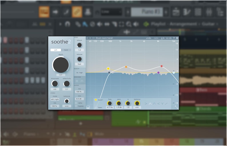Open soothe2 help question mark
This screenshot has width=227, height=146.
174,38
